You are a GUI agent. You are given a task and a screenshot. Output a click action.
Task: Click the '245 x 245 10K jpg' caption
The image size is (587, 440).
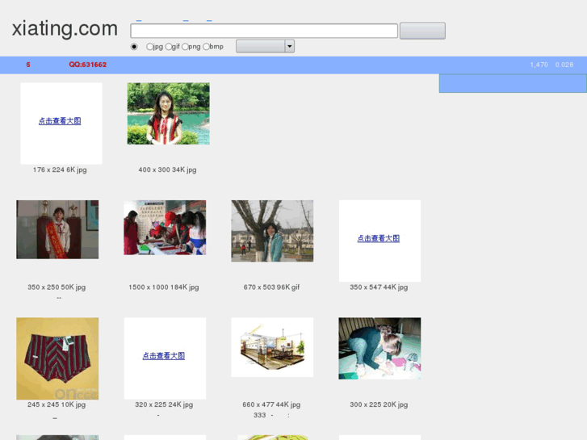point(57,404)
